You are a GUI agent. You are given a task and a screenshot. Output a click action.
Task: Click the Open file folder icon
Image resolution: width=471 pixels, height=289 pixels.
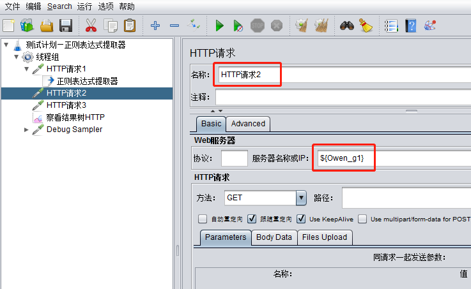[x=47, y=26]
